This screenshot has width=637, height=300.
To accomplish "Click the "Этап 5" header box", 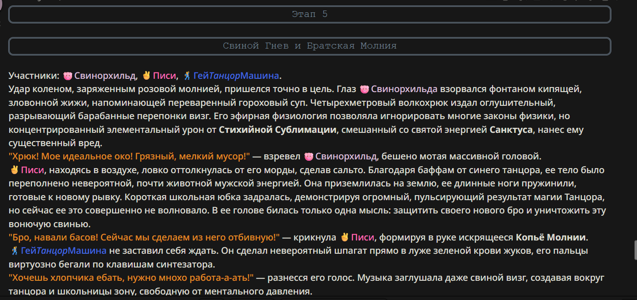I will pos(310,14).
